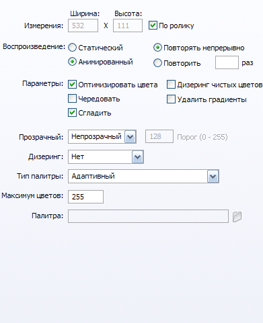Select the Повторить radio button
Viewport: 263px width, 323px height.
click(x=157, y=63)
